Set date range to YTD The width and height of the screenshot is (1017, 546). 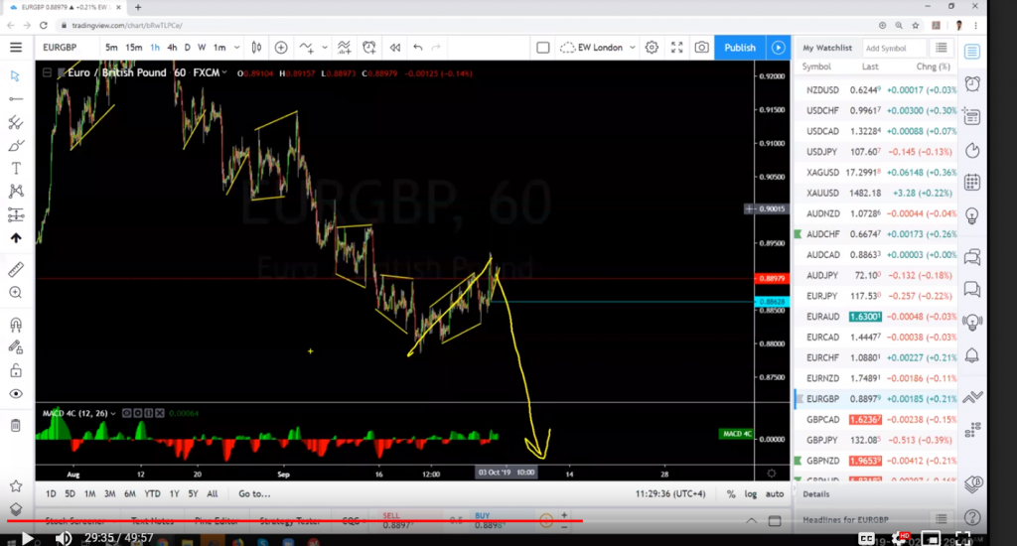(x=152, y=493)
